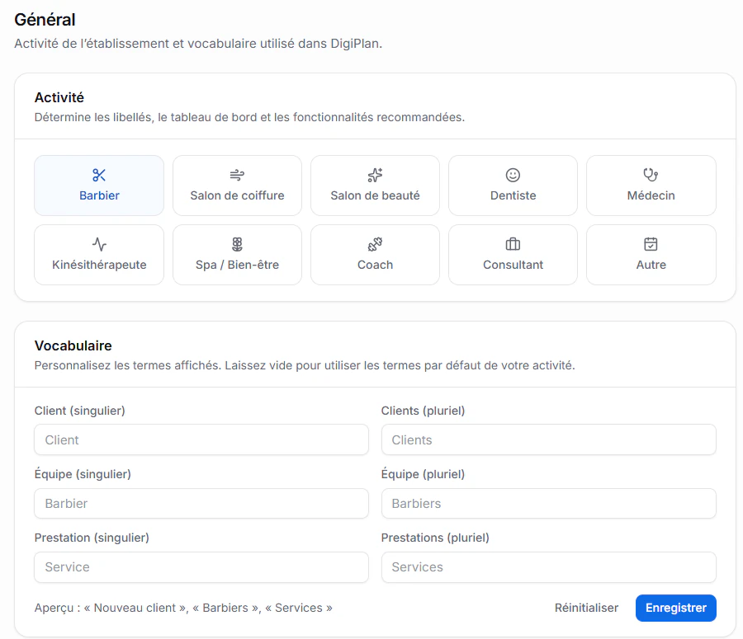The image size is (743, 639).
Task: Focus the Prestation (singulier) Service field
Action: (x=201, y=567)
